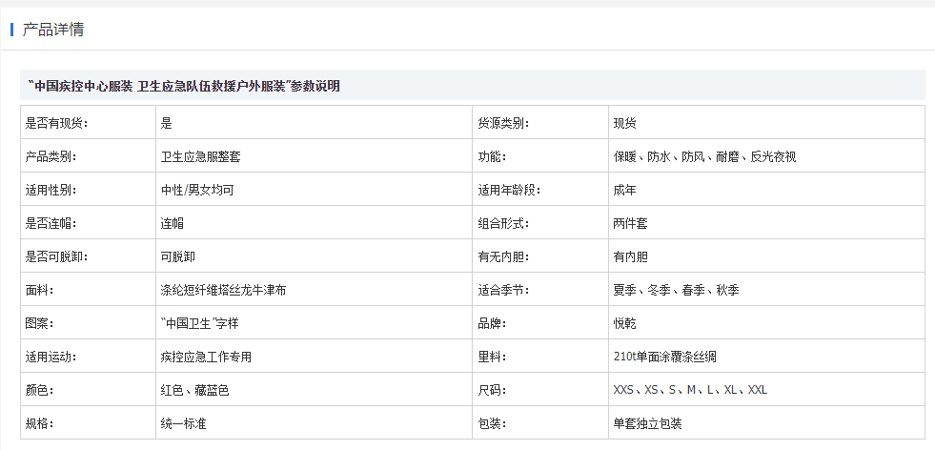935x450 pixels.
Task: Select the 保暖、防水、防风 function value
Action: point(705,157)
